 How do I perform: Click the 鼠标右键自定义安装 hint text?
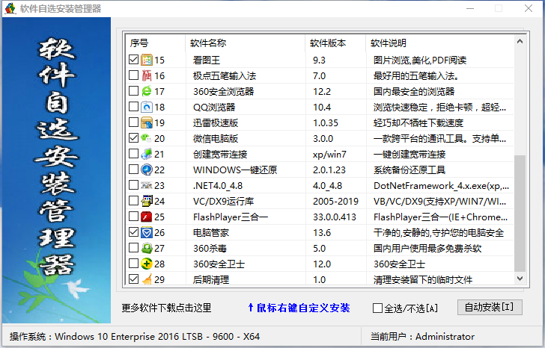[x=299, y=308]
